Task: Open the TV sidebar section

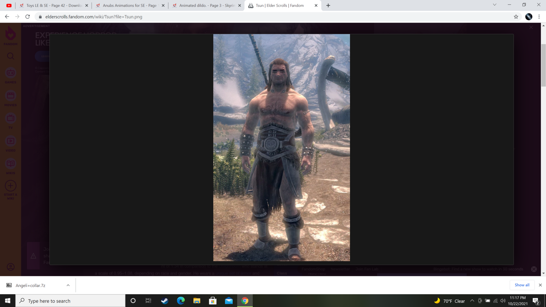Action: click(x=11, y=121)
